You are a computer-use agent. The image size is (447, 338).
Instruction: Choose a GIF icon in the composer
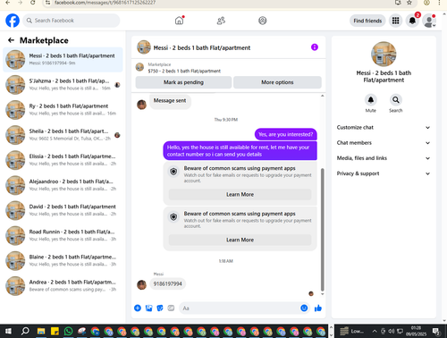tap(171, 308)
